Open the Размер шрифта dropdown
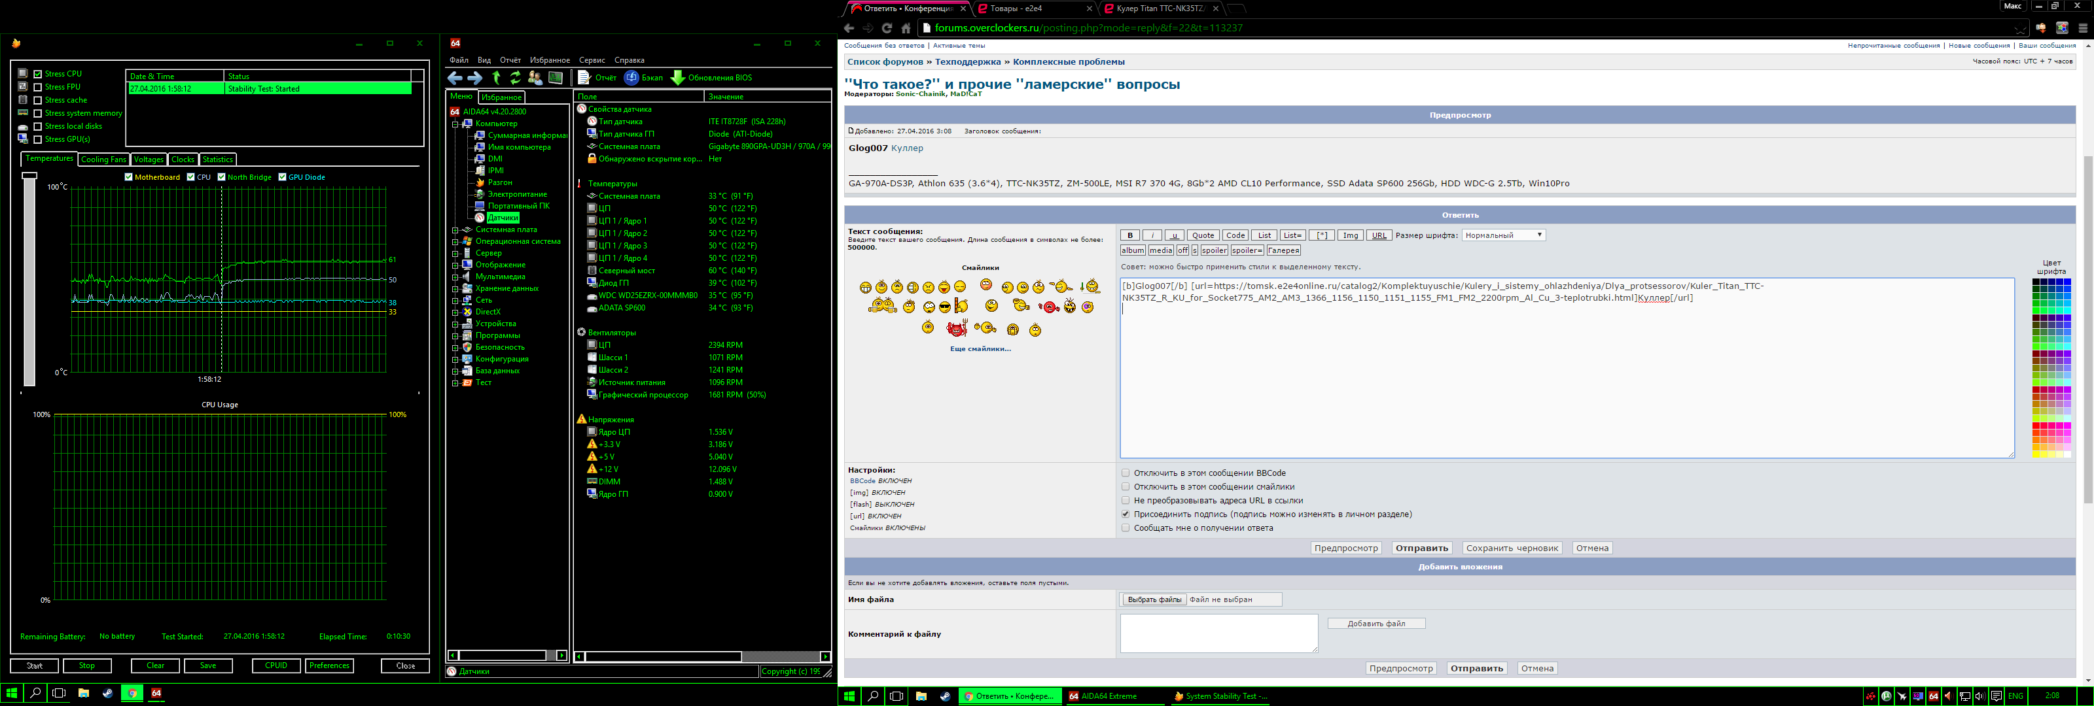Image resolution: width=2094 pixels, height=706 pixels. [x=1502, y=235]
